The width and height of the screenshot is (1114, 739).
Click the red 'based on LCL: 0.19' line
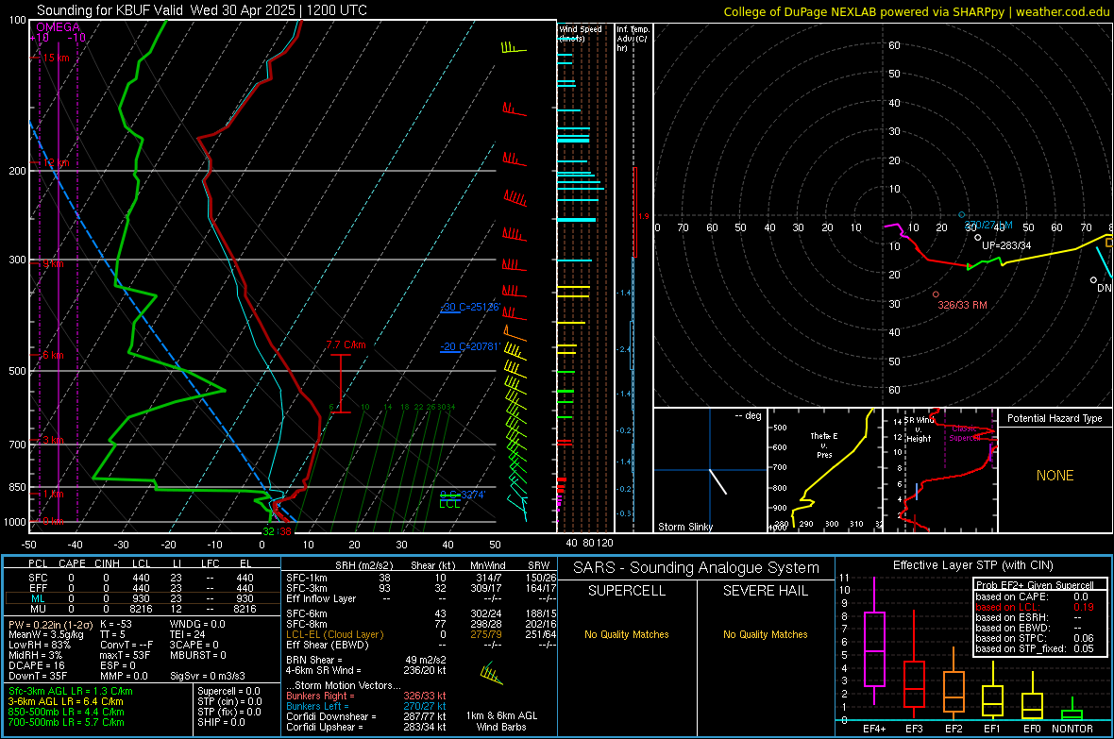click(1035, 607)
